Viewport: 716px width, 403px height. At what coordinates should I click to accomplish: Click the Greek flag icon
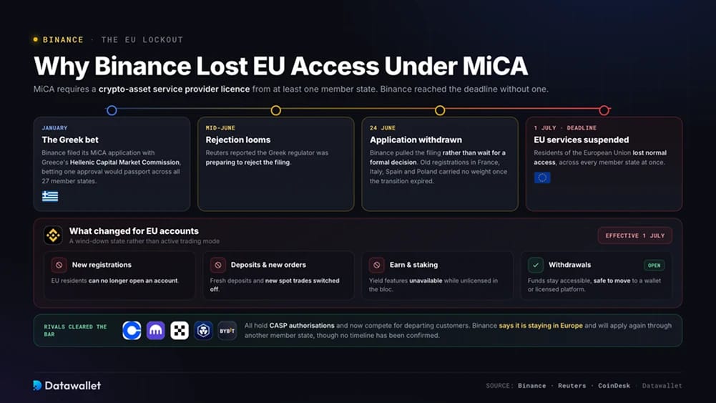pos(50,196)
